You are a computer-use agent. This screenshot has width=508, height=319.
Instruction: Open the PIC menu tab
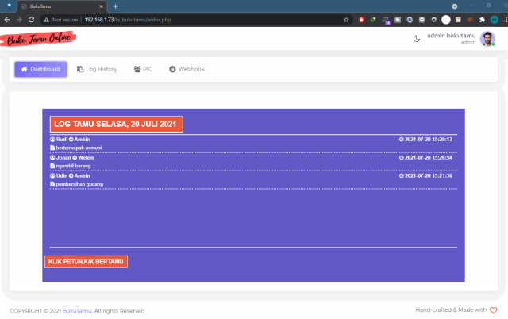click(x=143, y=69)
